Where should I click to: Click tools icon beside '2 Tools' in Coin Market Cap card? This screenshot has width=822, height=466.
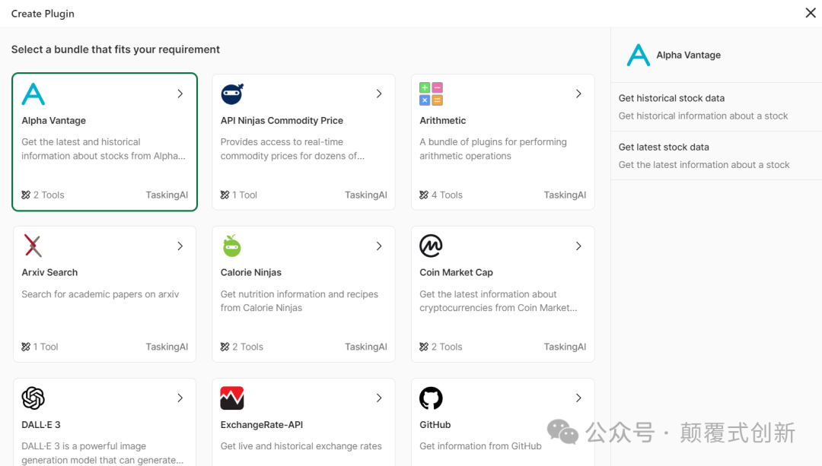pyautogui.click(x=424, y=347)
